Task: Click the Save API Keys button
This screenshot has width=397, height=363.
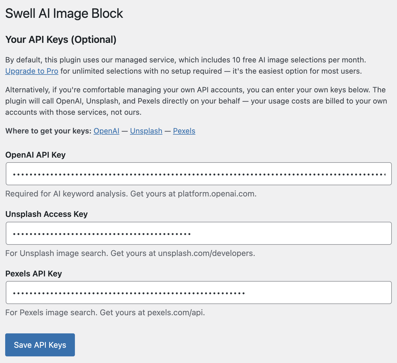Action: [40, 345]
